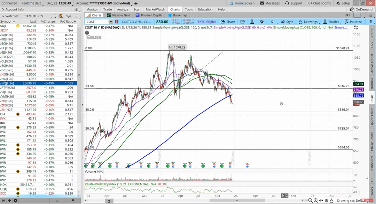
Task: Open the COST symbol dropdown arrow
Action: (111, 22)
